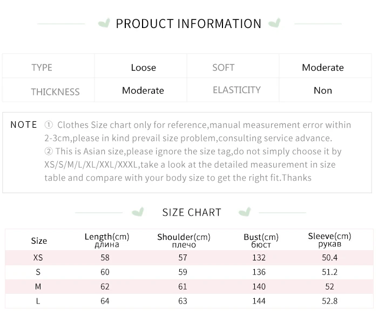The image size is (378, 323).
Task: Click the THICKNESS label cell
Action: click(55, 91)
